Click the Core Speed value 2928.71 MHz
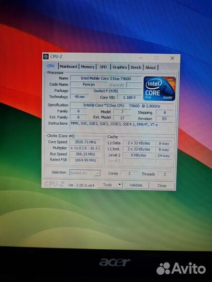This screenshot has height=282, width=212. click(85, 142)
